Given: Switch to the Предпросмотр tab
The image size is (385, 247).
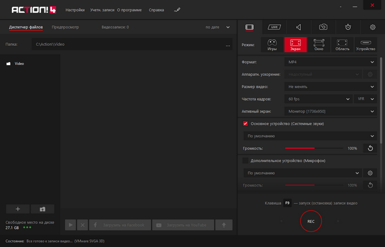Looking at the screenshot, I should coord(65,27).
